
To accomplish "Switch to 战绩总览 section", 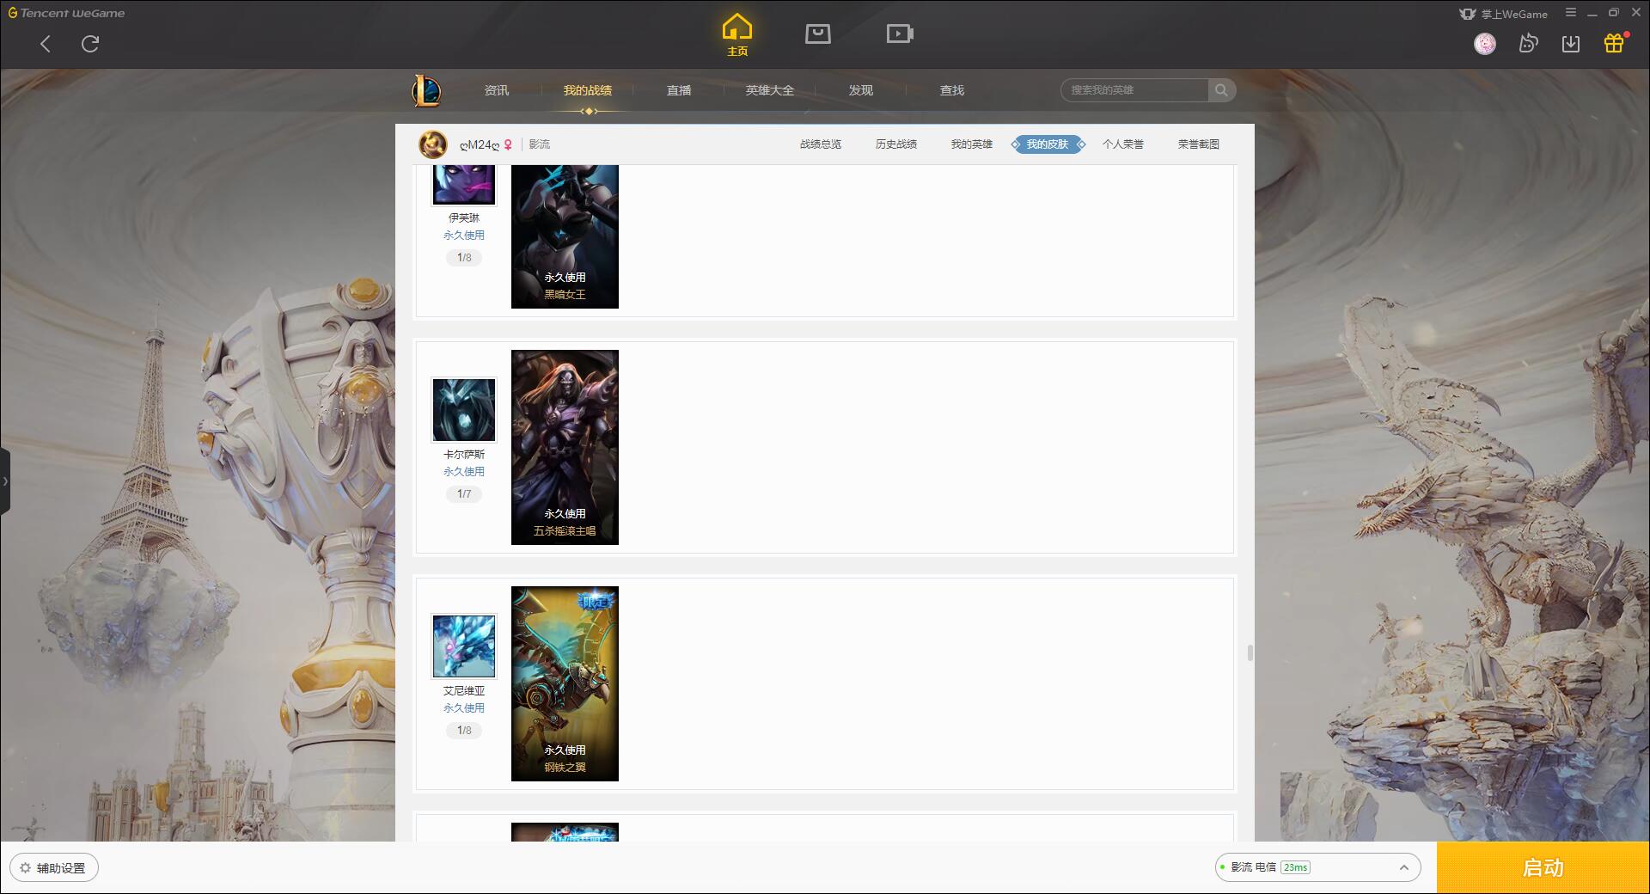I will [821, 144].
